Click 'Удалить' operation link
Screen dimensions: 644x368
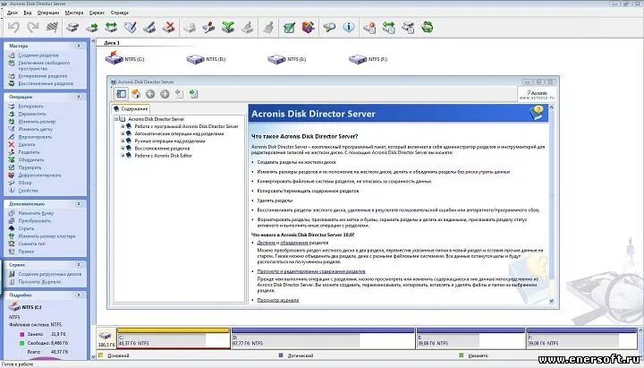point(27,144)
